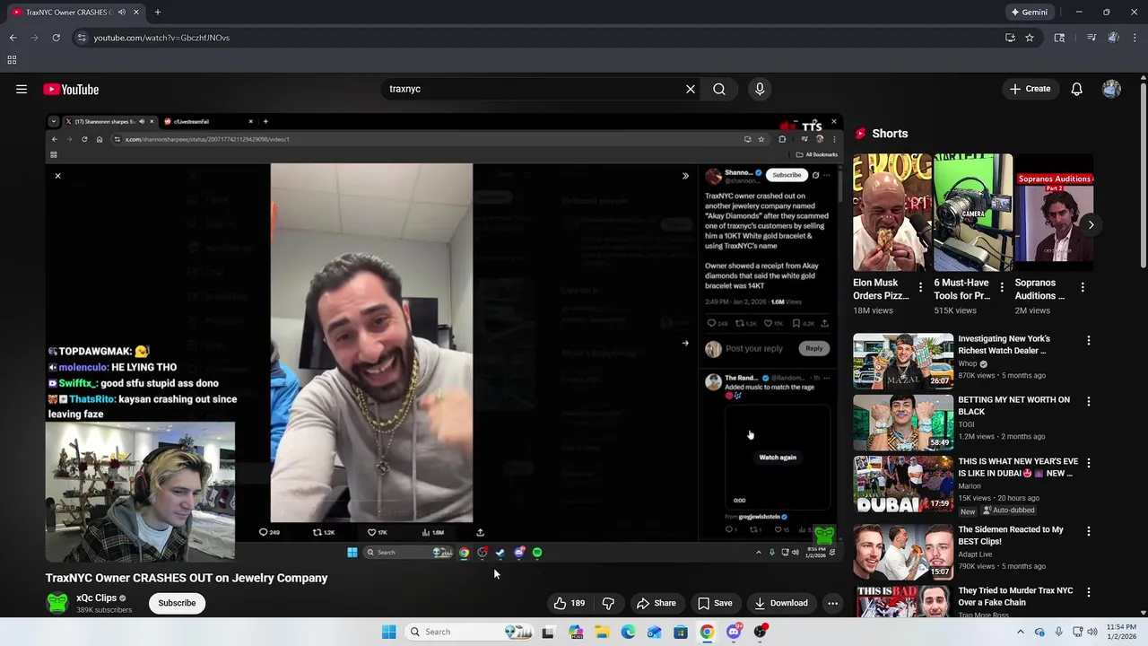Run search with the magnifier button

pyautogui.click(x=719, y=89)
